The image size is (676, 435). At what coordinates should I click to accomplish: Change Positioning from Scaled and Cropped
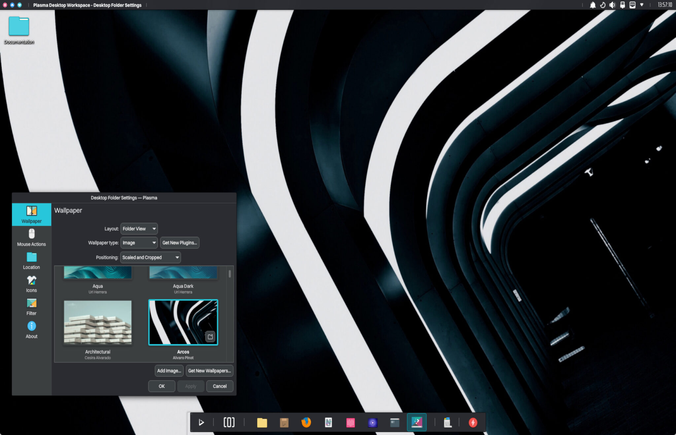tap(150, 257)
